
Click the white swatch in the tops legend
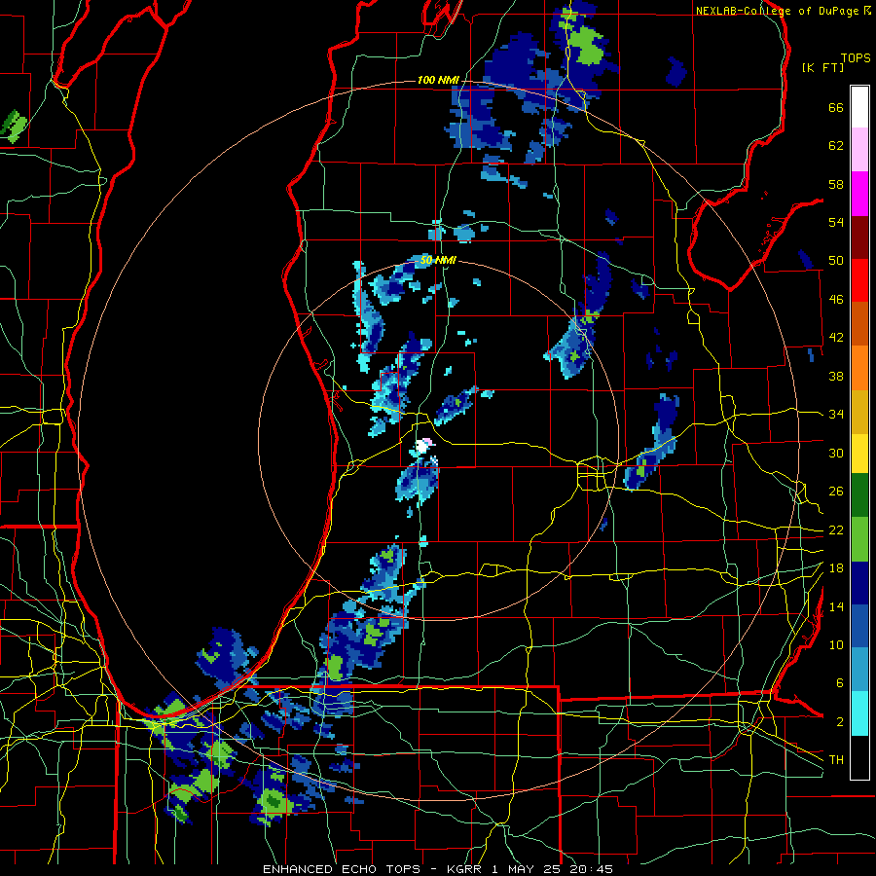tap(859, 107)
